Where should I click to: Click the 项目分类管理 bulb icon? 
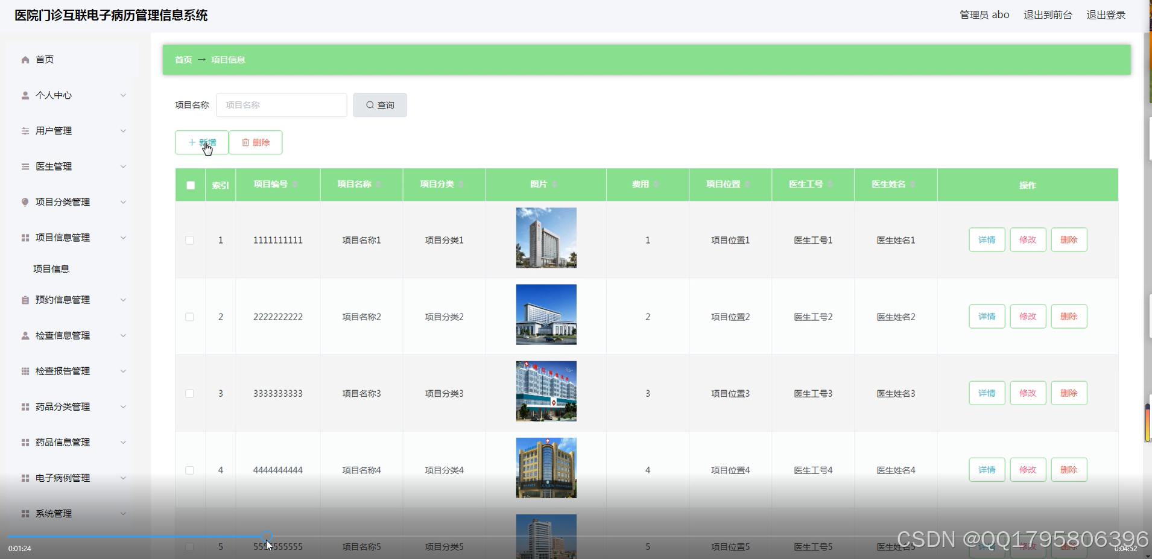tap(25, 202)
